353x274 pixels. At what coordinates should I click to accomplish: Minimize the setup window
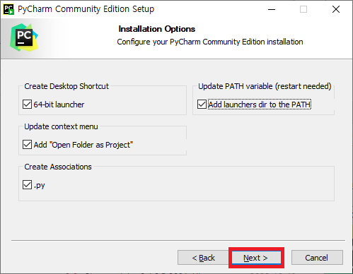coord(272,9)
